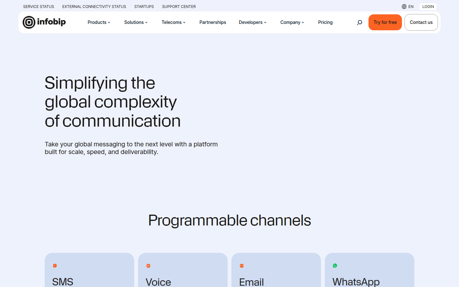Open the Service Status link
This screenshot has width=459, height=287.
coord(39,6)
